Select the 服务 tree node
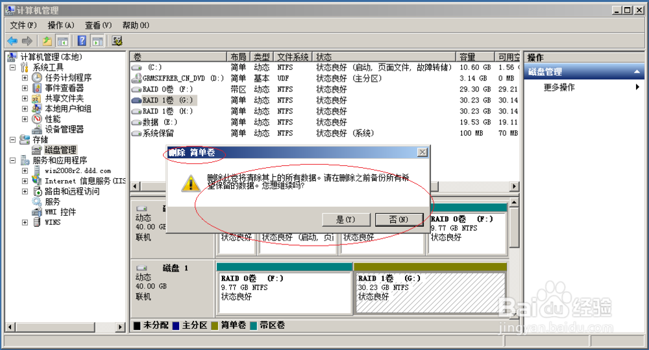The image size is (649, 350). pyautogui.click(x=53, y=201)
